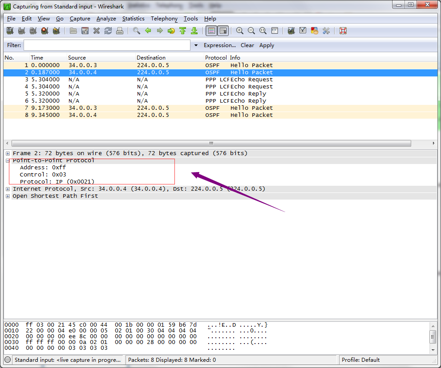Zoom in on packet text

click(x=240, y=31)
